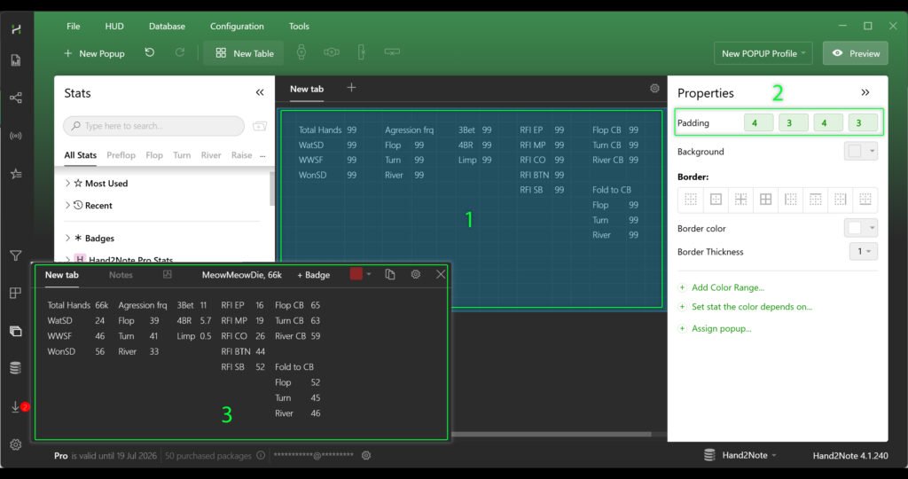908x479 pixels.
Task: Add a new tab with the plus icon
Action: [351, 88]
